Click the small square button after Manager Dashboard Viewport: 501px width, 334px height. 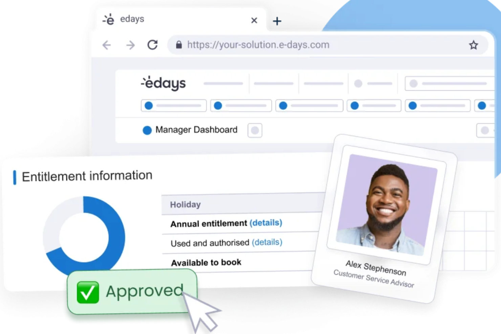click(x=255, y=130)
